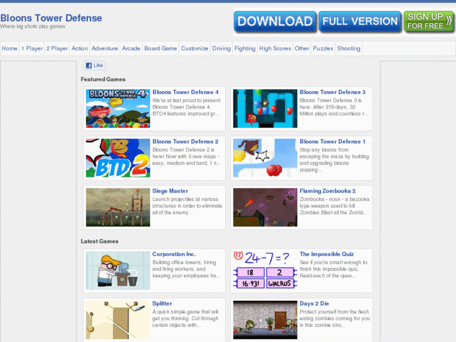Open the BTD 2 game thumbnail
Image resolution: width=456 pixels, height=342 pixels.
(x=118, y=158)
